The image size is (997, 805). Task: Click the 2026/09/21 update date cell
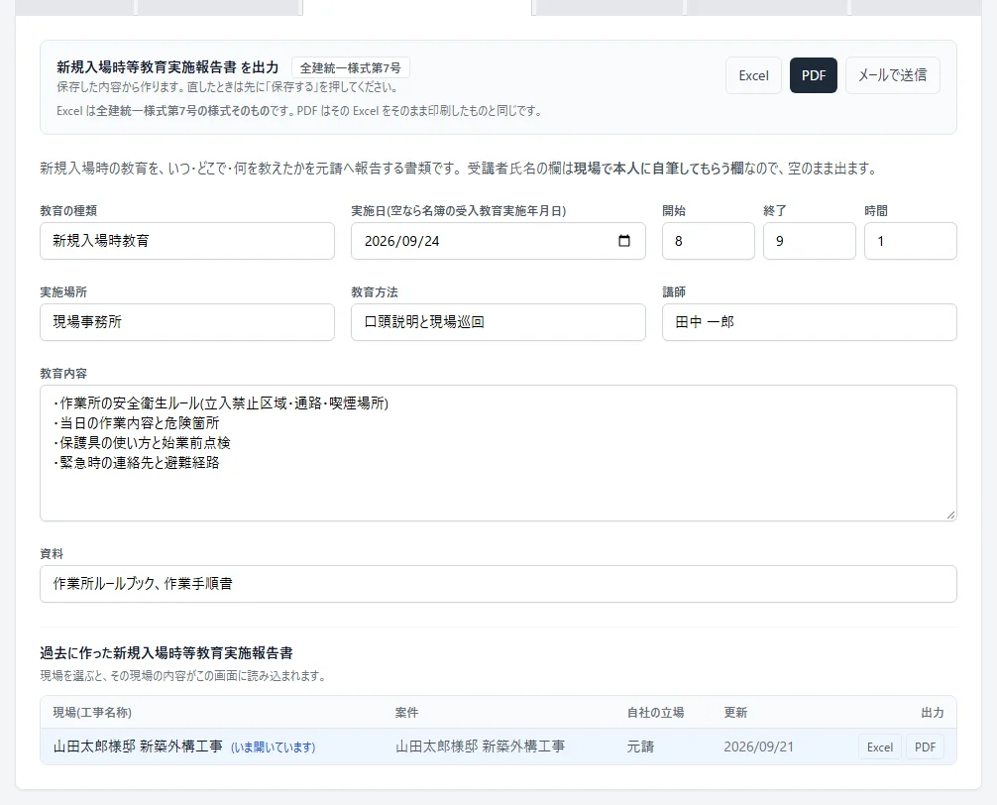coord(758,747)
